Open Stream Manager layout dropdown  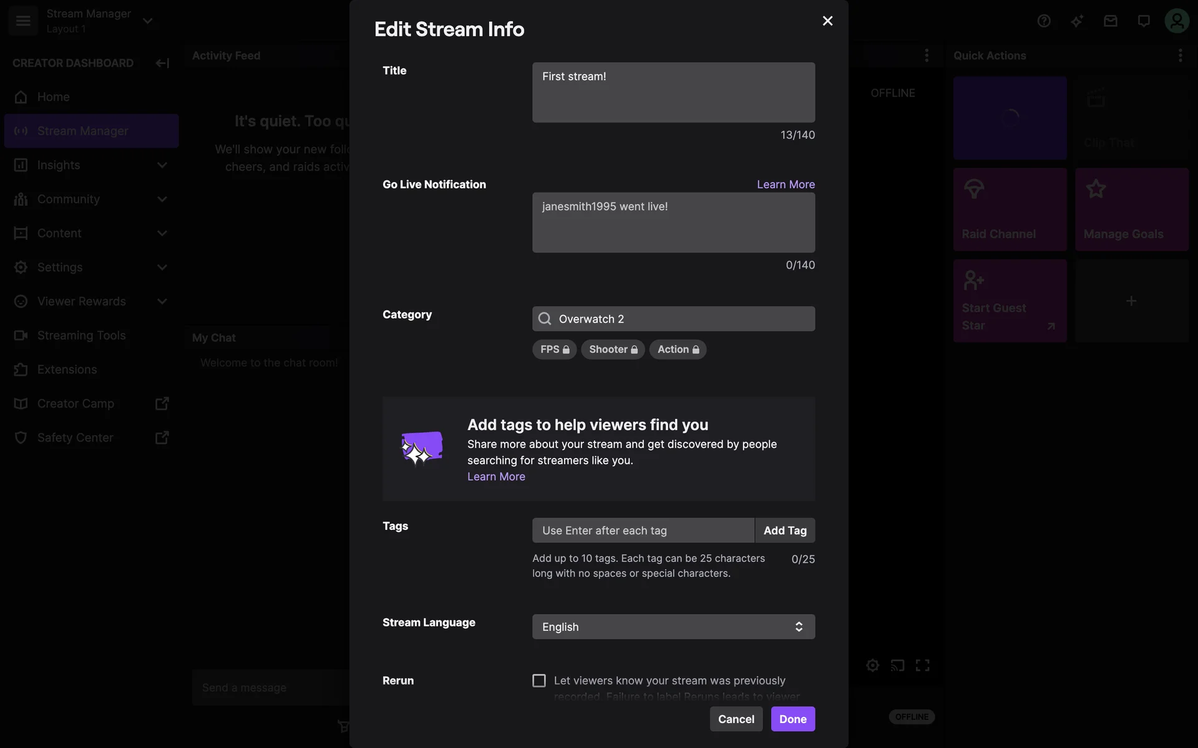(148, 21)
